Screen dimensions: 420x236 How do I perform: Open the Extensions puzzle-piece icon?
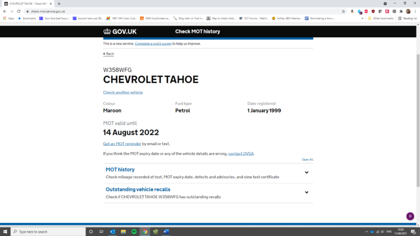coord(401,12)
